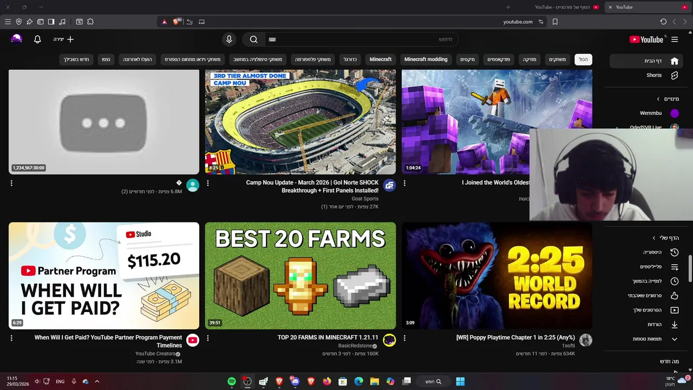Image resolution: width=693 pixels, height=390 pixels.
Task: Toggle the taskbar microphone icon
Action: (x=74, y=381)
